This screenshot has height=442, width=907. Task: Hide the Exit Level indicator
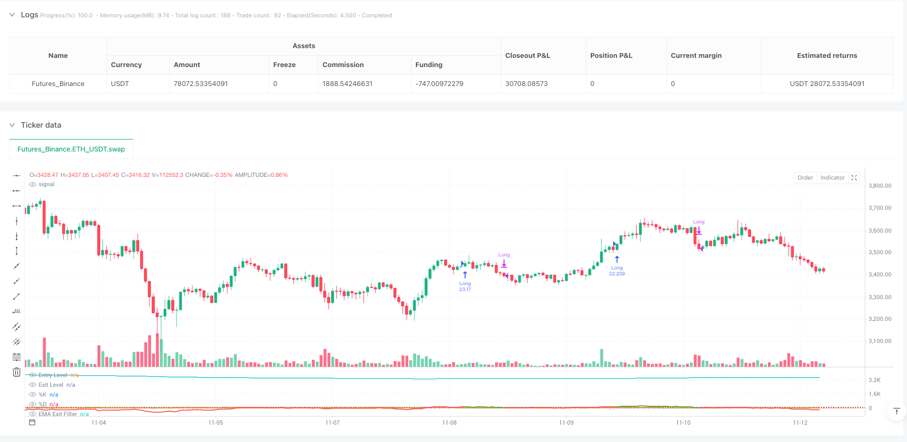point(33,385)
